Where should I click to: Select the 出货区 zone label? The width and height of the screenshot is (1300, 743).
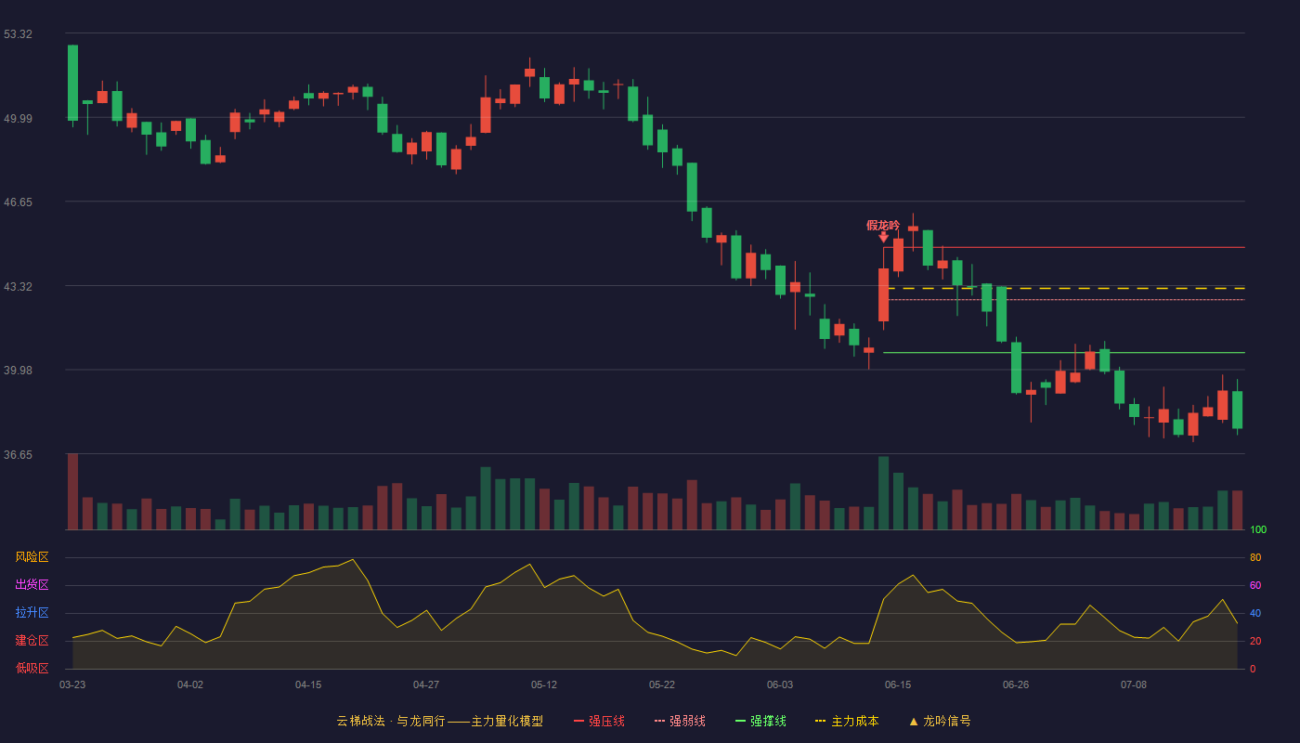pos(32,585)
